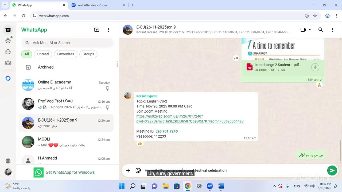This screenshot has width=342, height=192.
Task: Expand the call options dropdown arrow
Action: [310, 30]
